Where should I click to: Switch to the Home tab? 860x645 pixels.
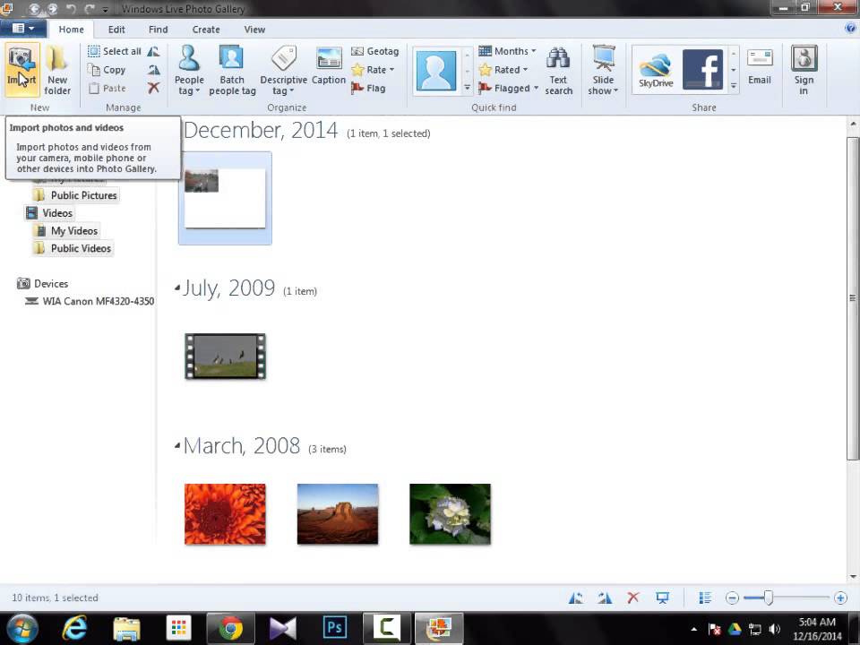click(x=72, y=29)
